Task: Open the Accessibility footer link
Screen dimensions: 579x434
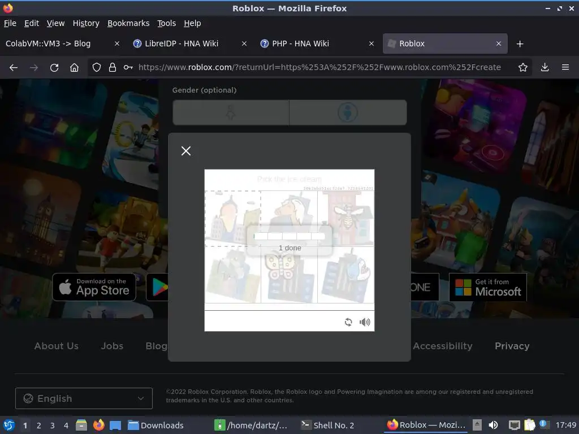Action: 442,346
